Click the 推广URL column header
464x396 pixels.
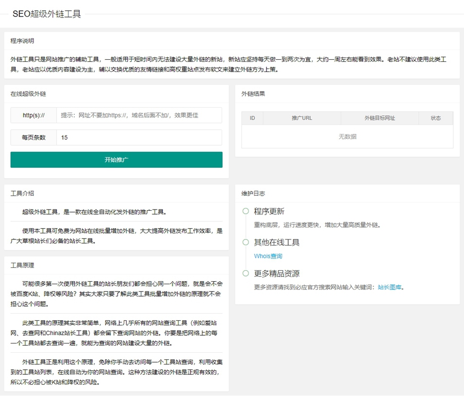[x=302, y=118]
